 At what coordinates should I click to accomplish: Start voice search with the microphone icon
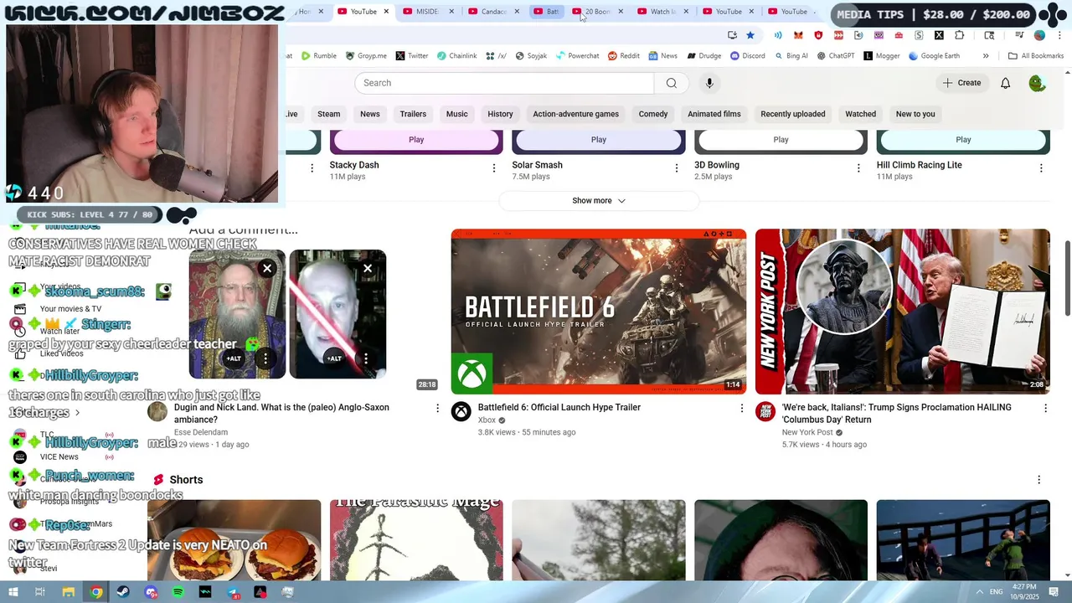coord(709,83)
